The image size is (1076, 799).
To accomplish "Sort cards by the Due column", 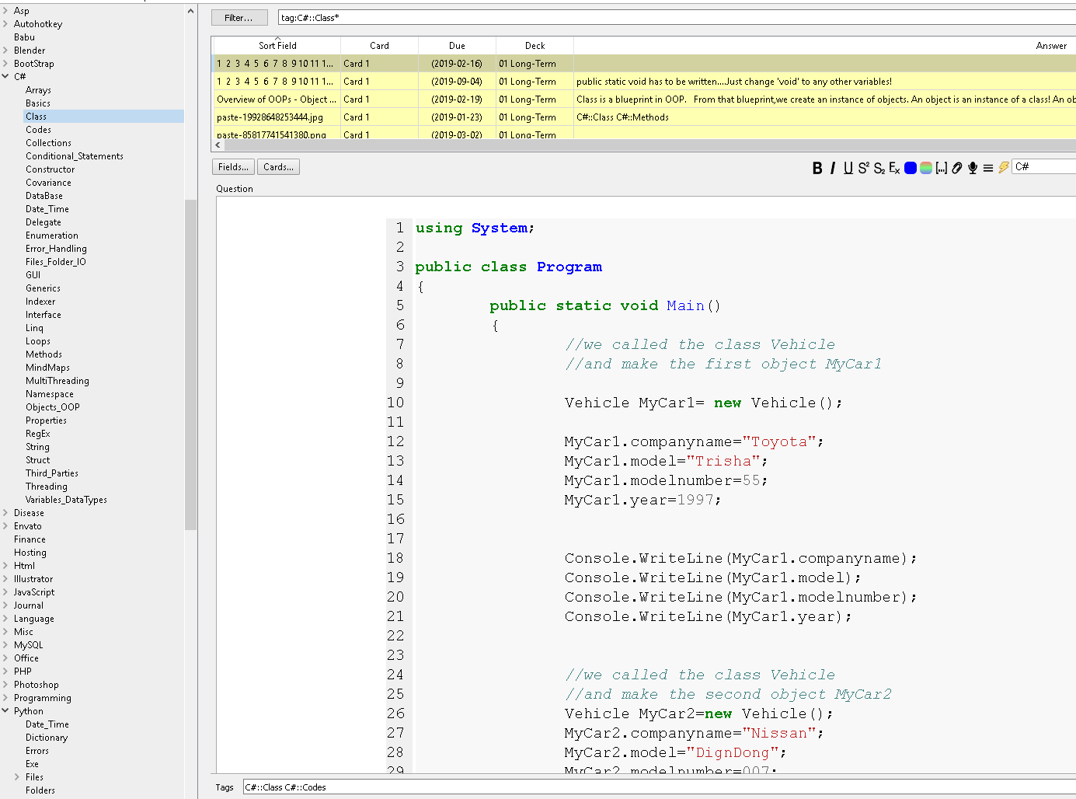I will tap(457, 45).
